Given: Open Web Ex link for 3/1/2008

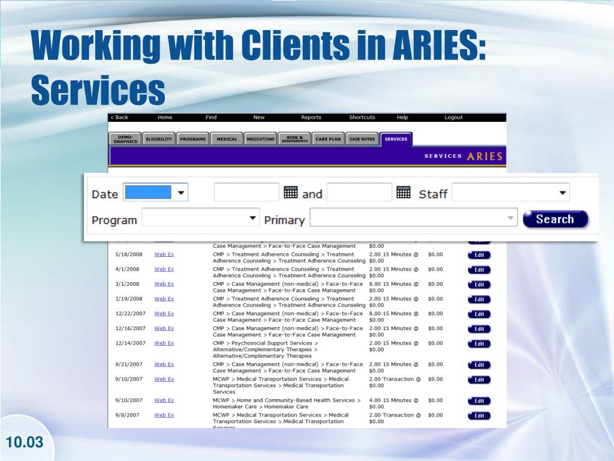Looking at the screenshot, I should tap(164, 284).
